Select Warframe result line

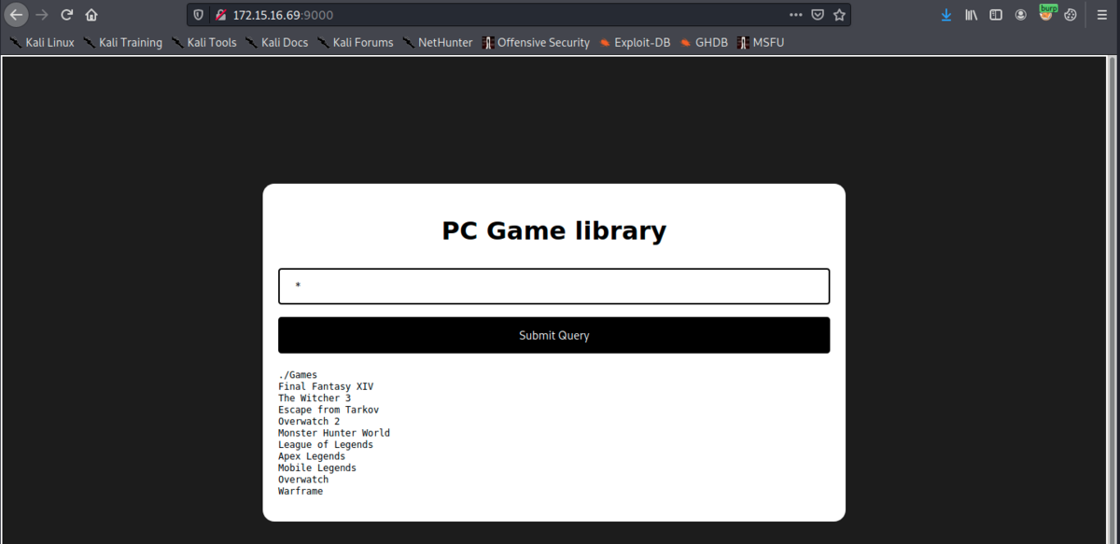301,491
